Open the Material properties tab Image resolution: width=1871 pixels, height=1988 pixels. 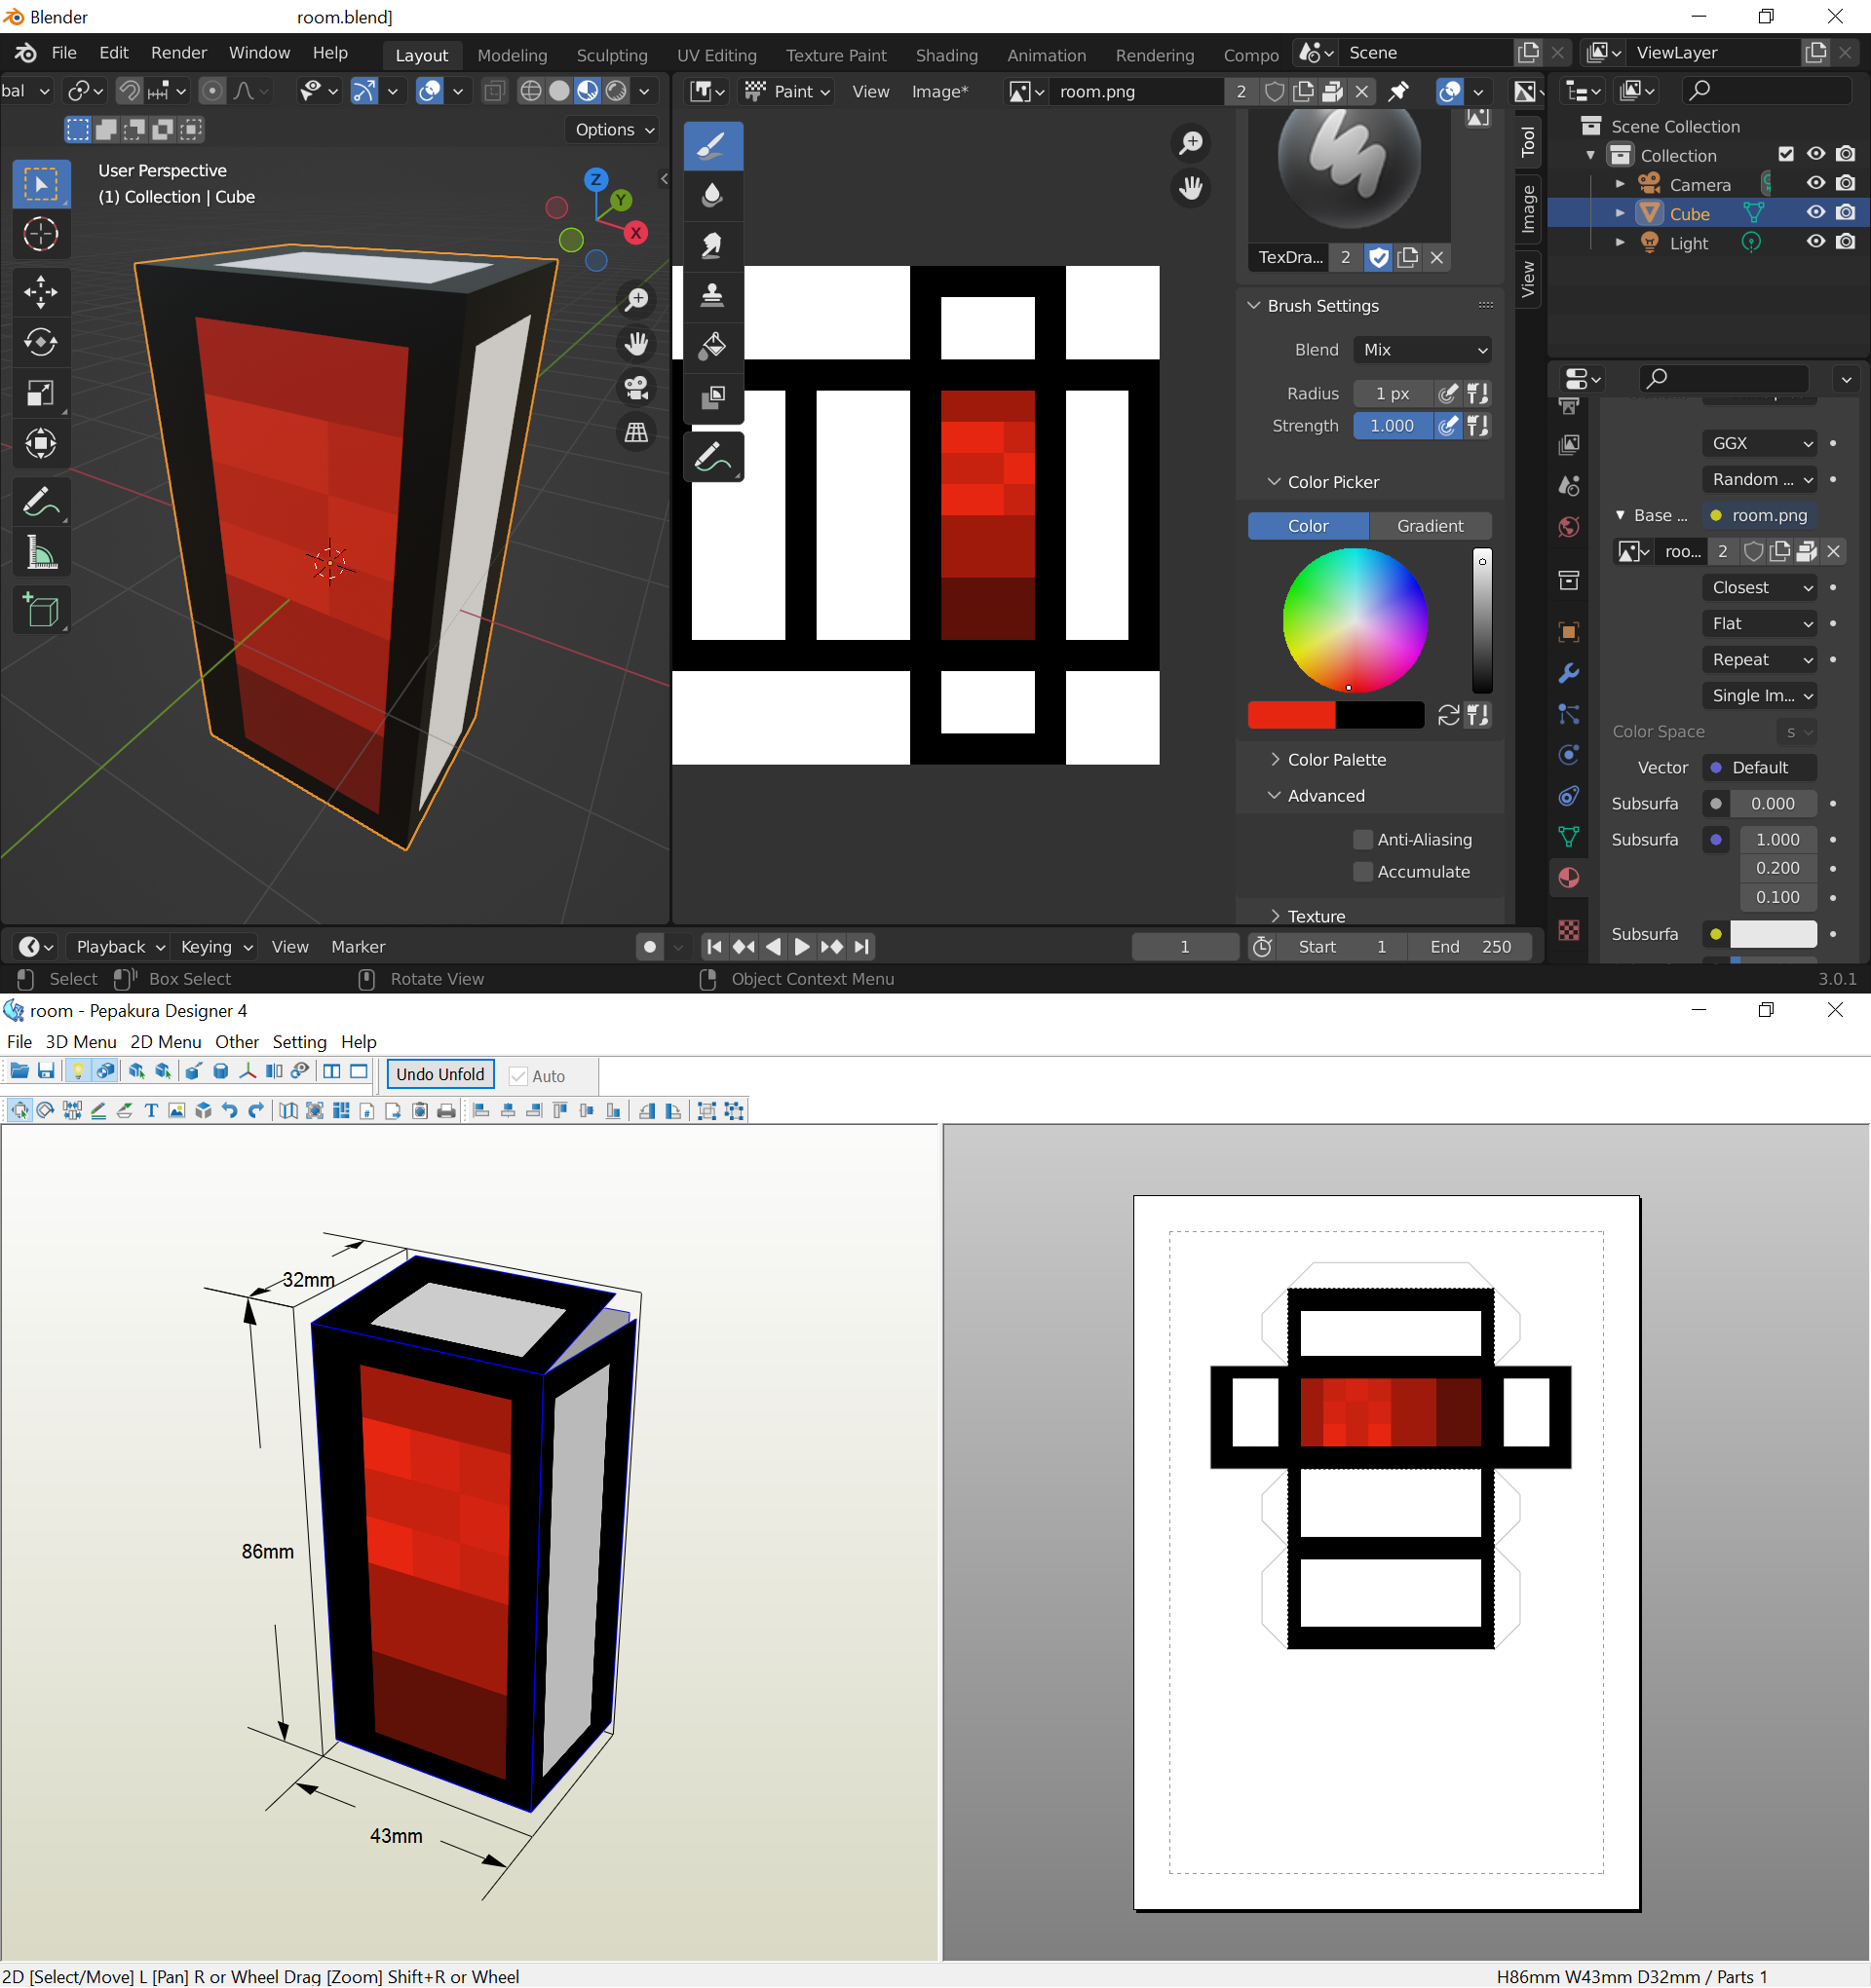click(x=1569, y=878)
